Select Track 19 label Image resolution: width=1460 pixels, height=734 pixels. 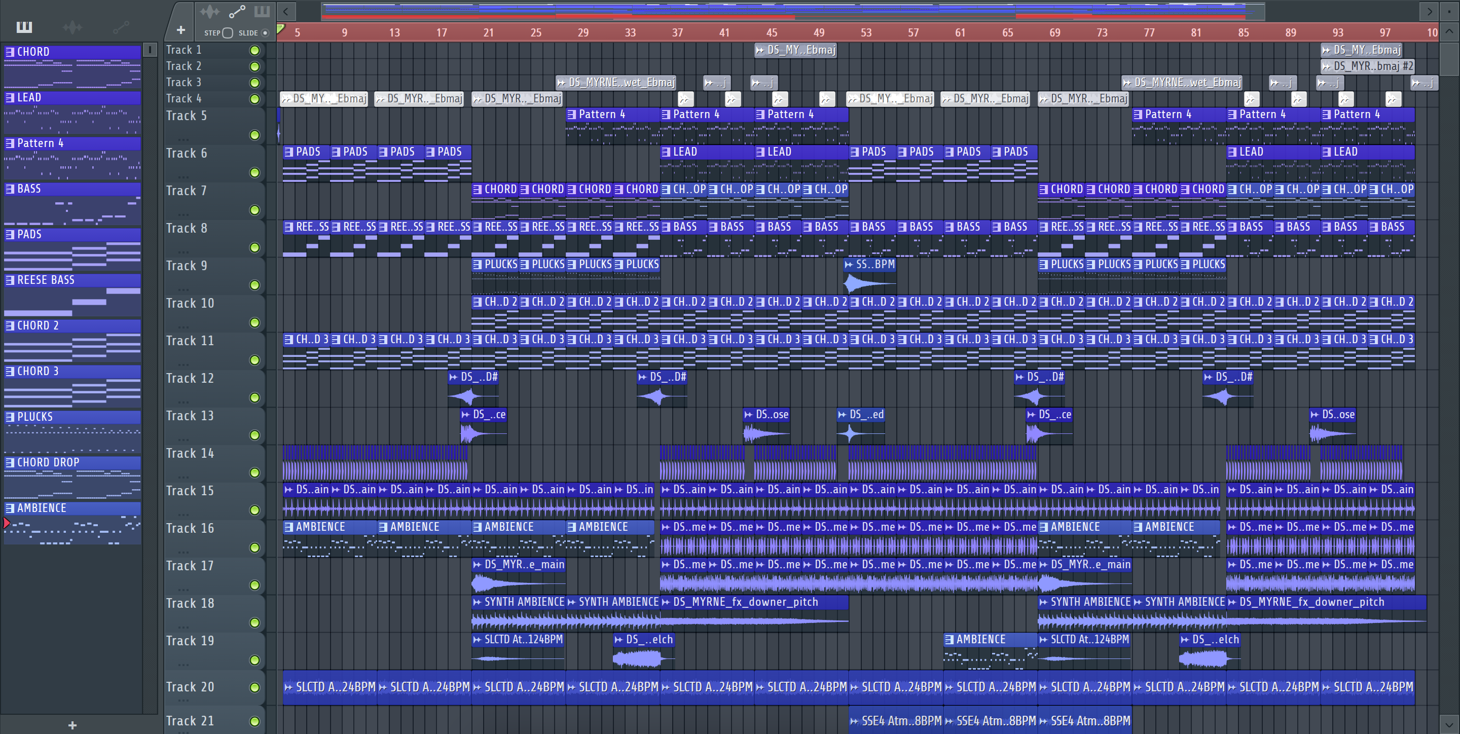[190, 641]
